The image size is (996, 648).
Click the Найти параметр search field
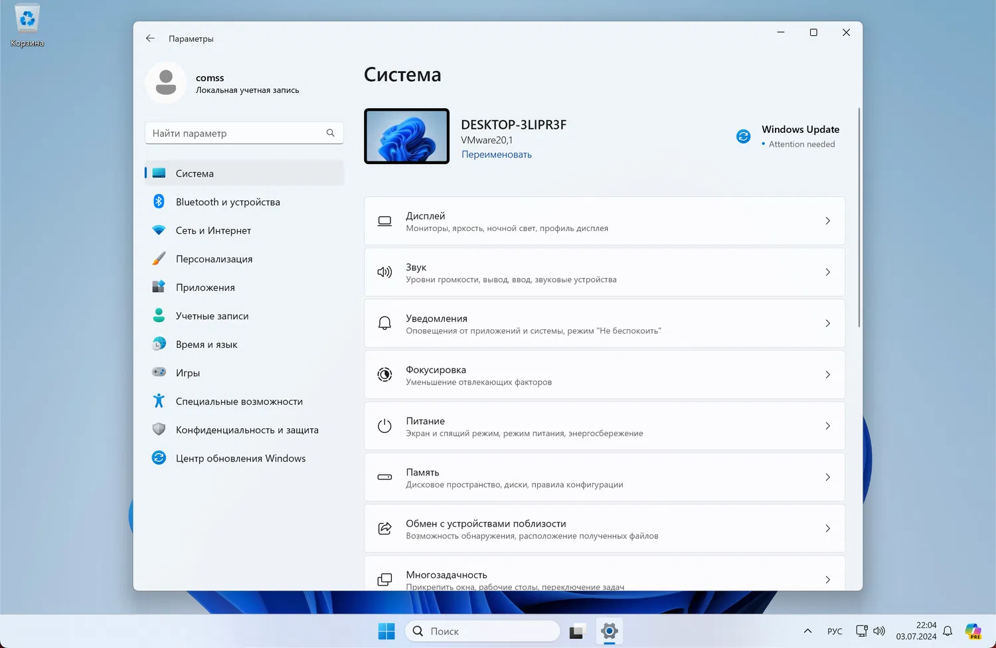tap(236, 133)
